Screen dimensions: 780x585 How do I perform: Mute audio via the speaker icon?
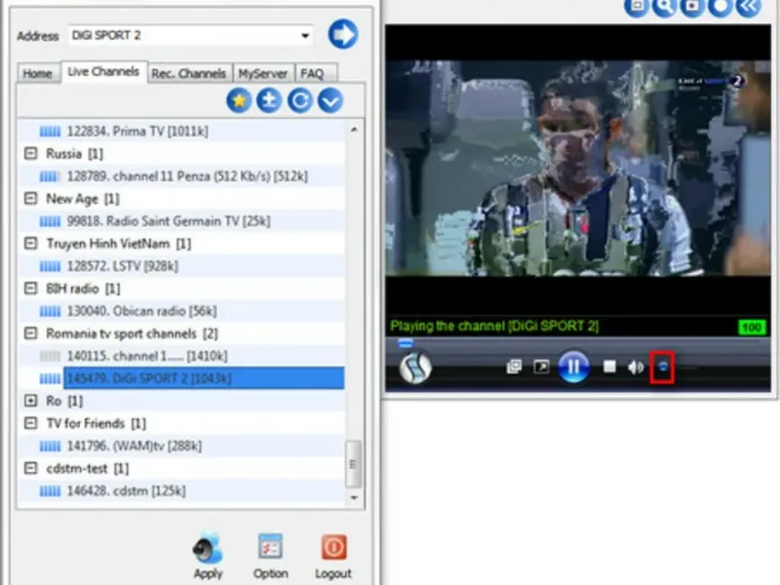tap(636, 368)
